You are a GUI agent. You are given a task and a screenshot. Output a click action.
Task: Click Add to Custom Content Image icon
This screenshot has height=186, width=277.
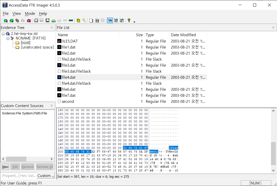(x=53, y=21)
